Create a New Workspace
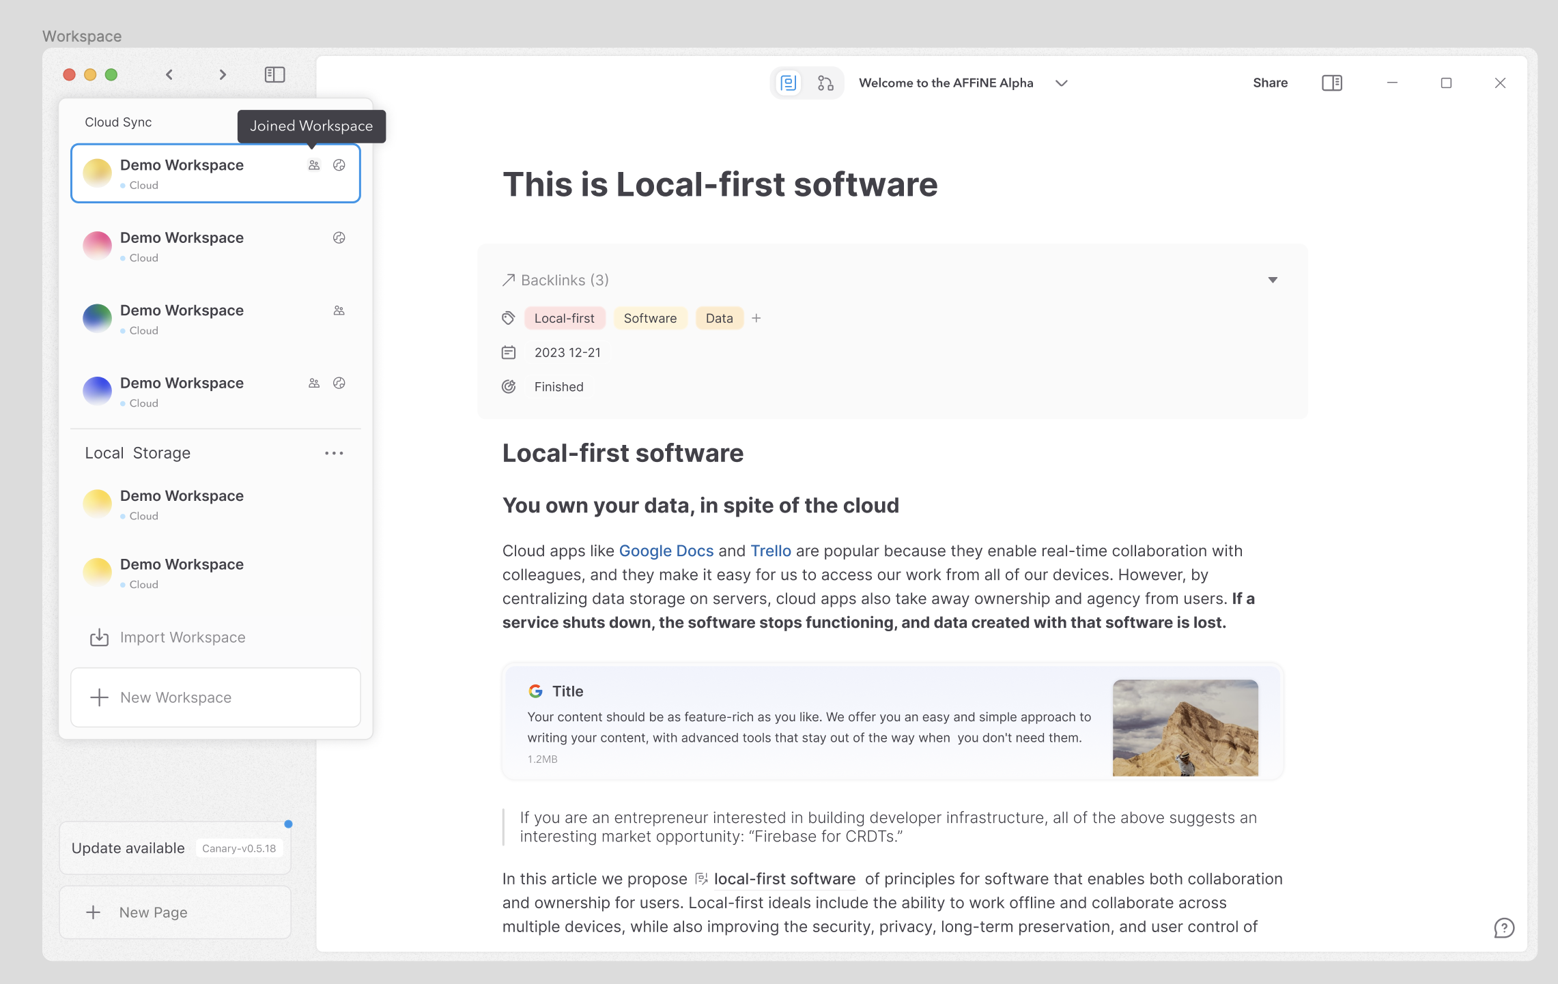The width and height of the screenshot is (1558, 984). [x=215, y=697]
